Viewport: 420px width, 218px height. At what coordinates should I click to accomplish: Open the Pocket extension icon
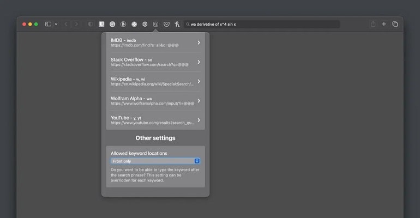[166, 24]
